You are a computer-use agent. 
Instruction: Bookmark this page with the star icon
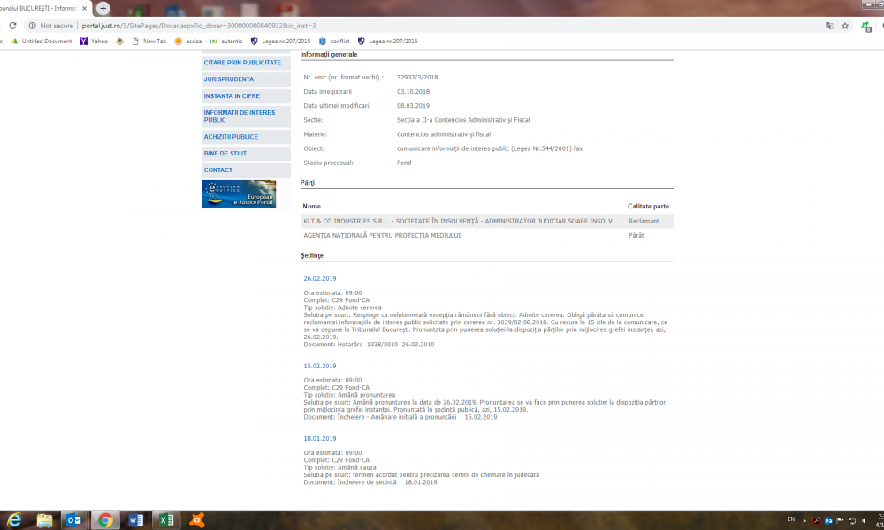click(x=844, y=26)
